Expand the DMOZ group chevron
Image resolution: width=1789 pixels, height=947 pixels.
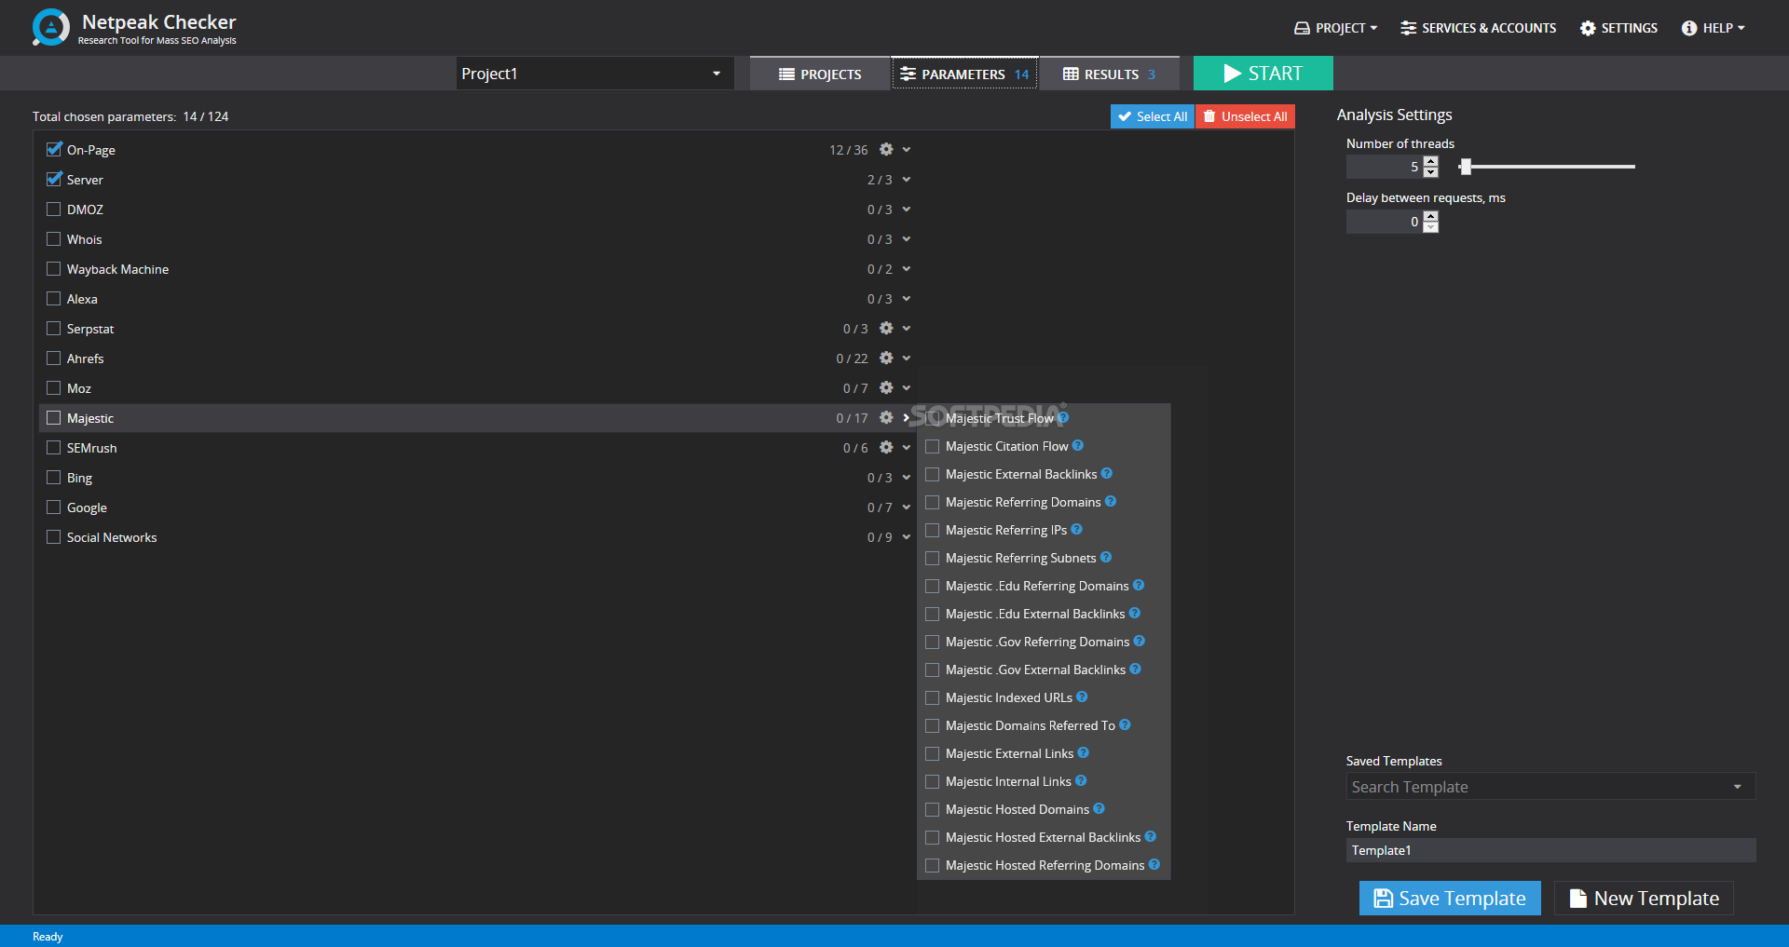(906, 209)
